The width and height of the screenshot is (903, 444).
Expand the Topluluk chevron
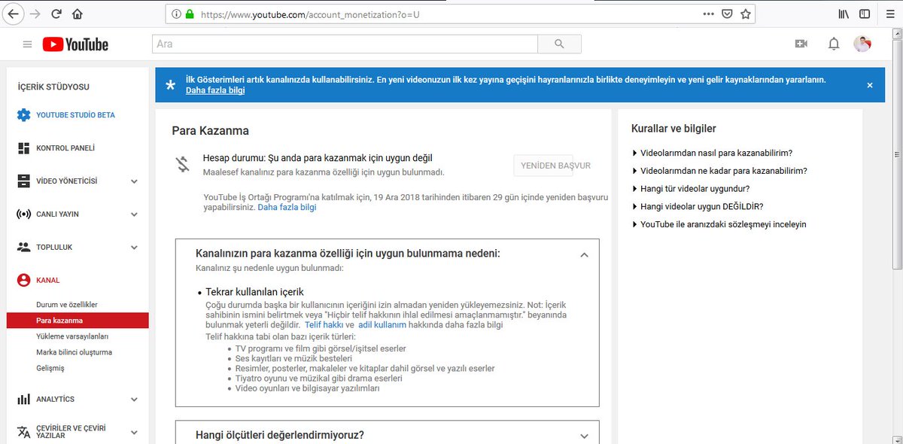[x=134, y=247]
